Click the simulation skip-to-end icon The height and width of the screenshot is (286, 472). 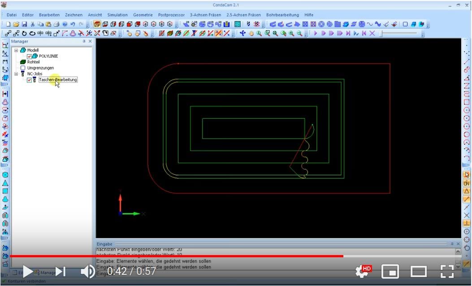(x=348, y=34)
